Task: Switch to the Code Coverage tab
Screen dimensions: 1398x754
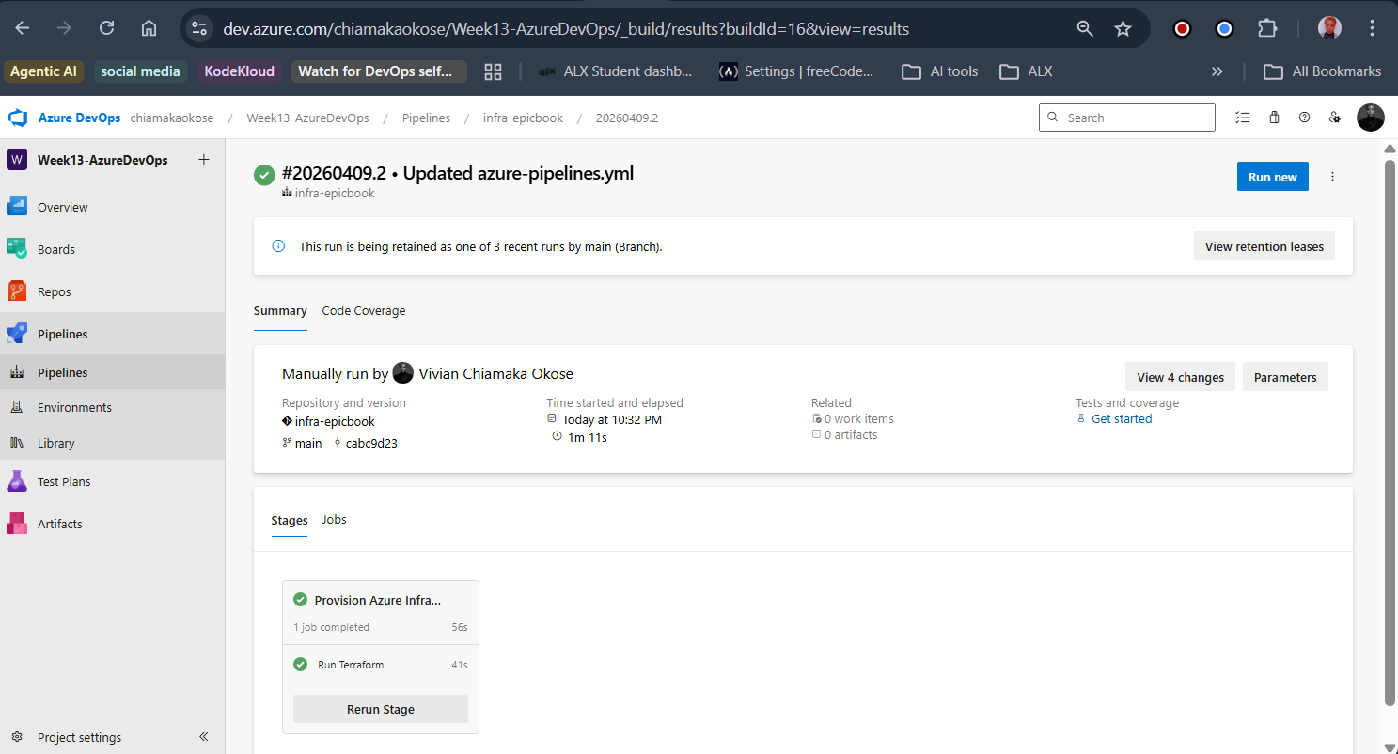Action: click(364, 311)
